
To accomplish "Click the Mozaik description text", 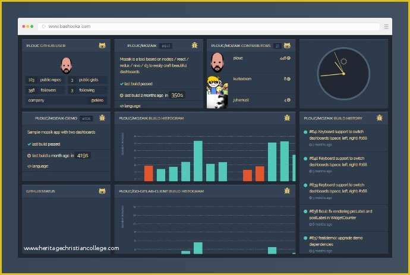I will [x=154, y=65].
